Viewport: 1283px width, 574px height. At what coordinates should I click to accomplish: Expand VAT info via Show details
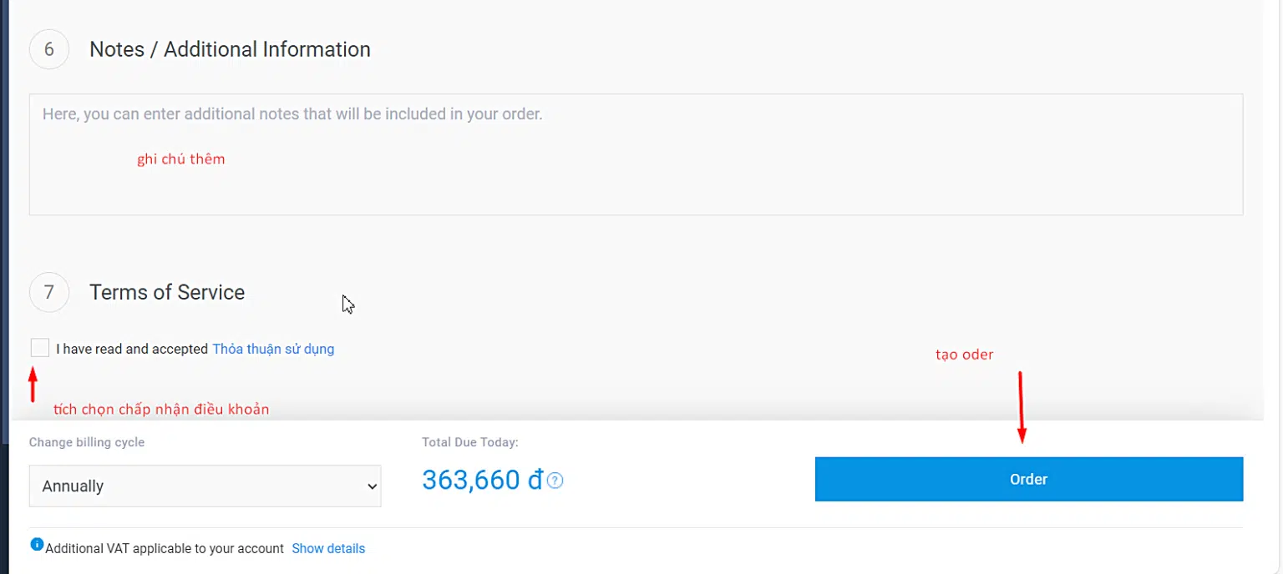click(328, 549)
